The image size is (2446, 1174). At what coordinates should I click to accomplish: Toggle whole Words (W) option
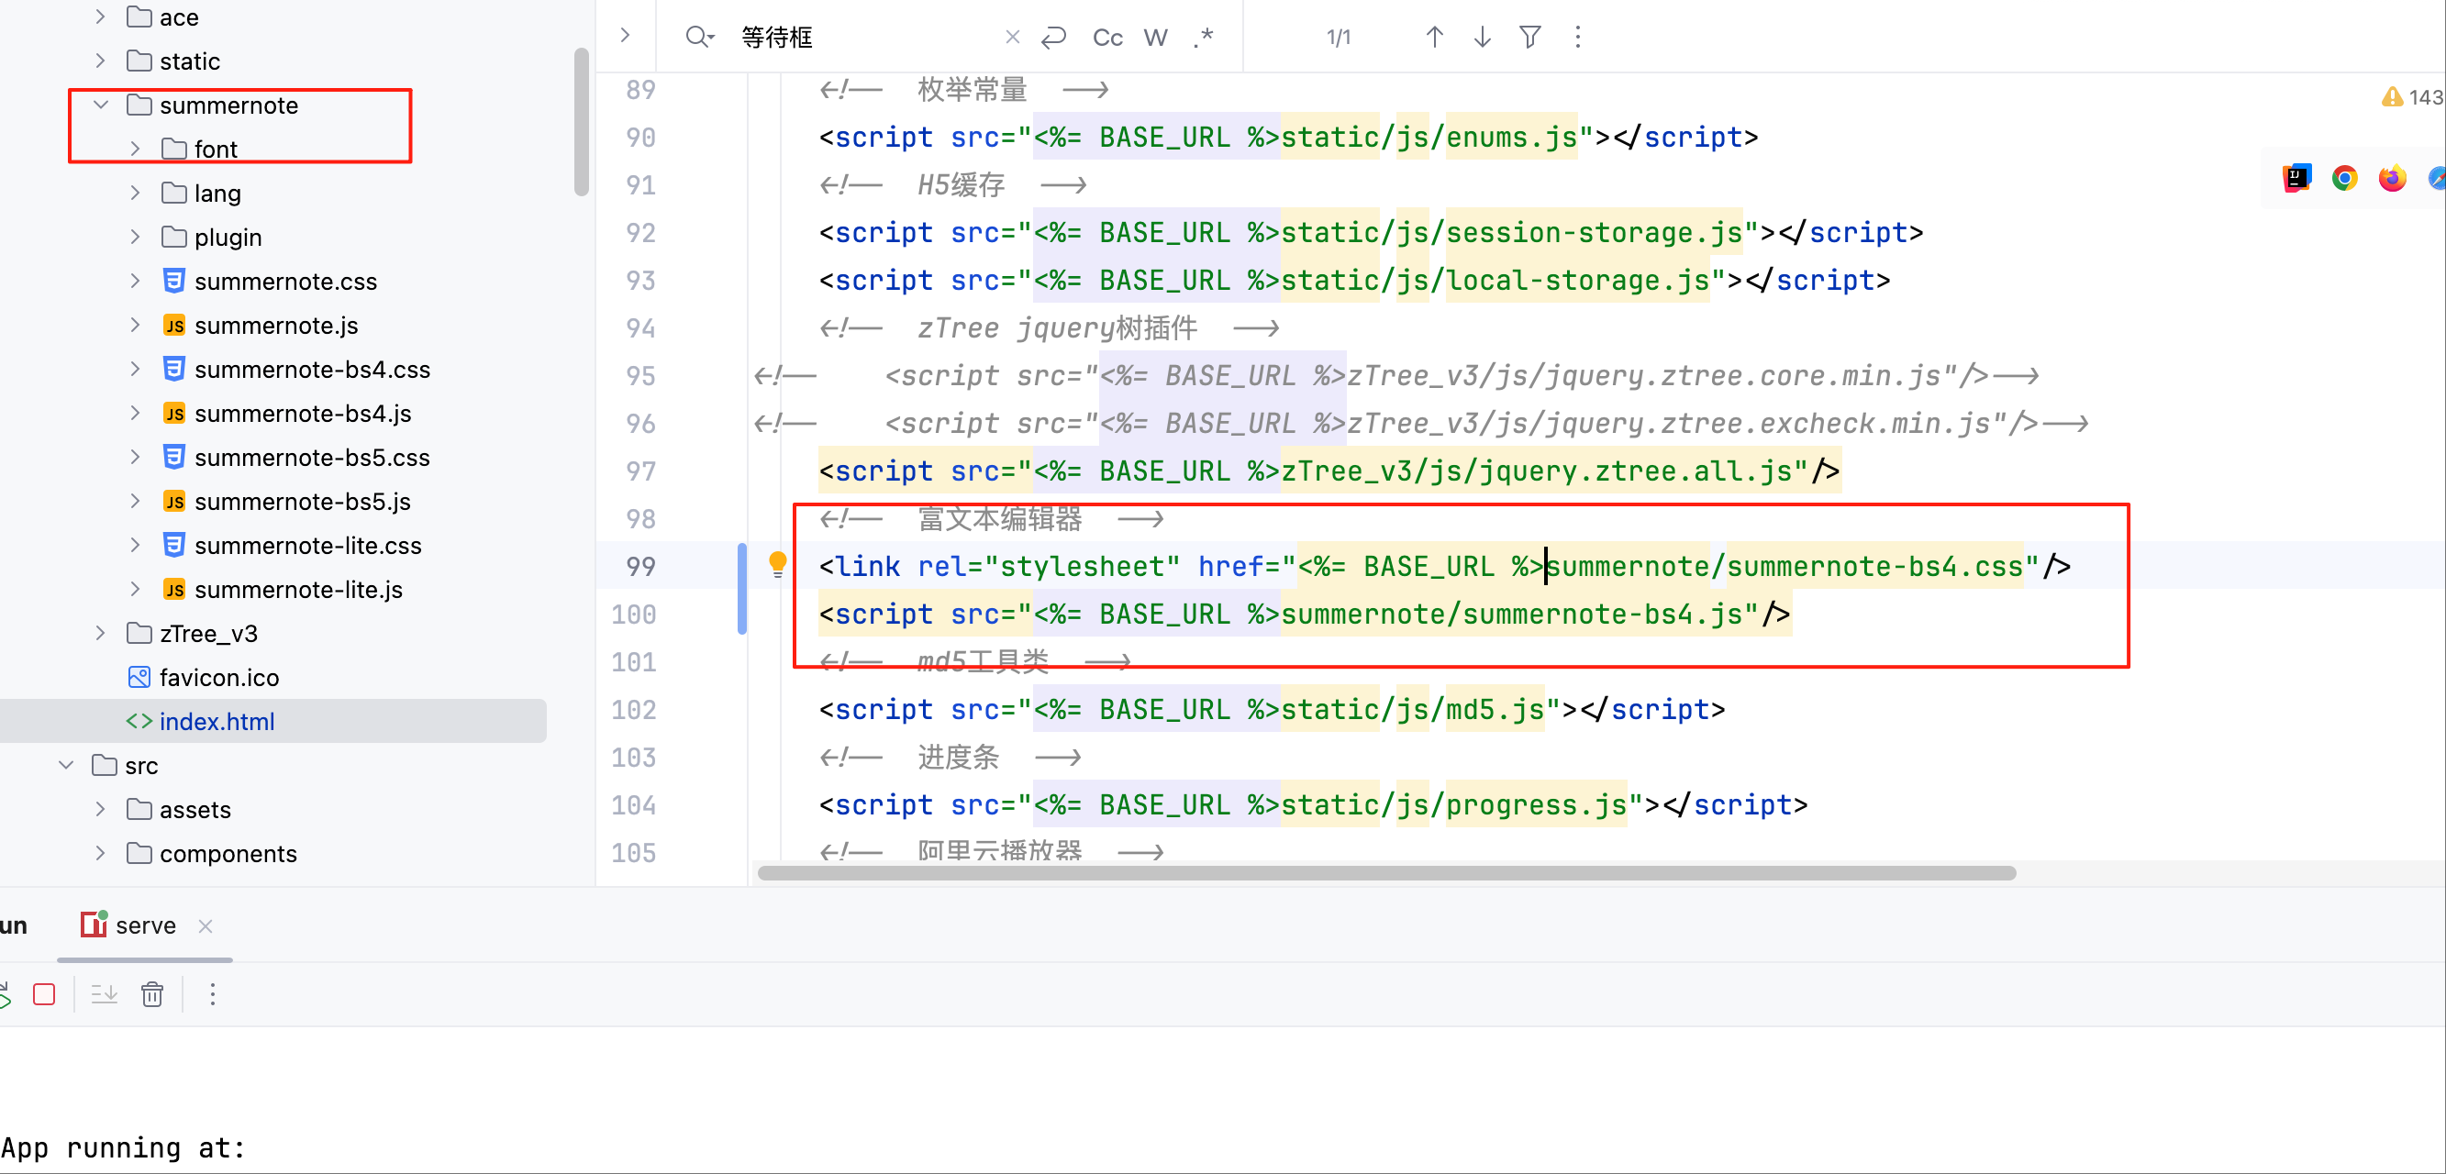tap(1156, 37)
